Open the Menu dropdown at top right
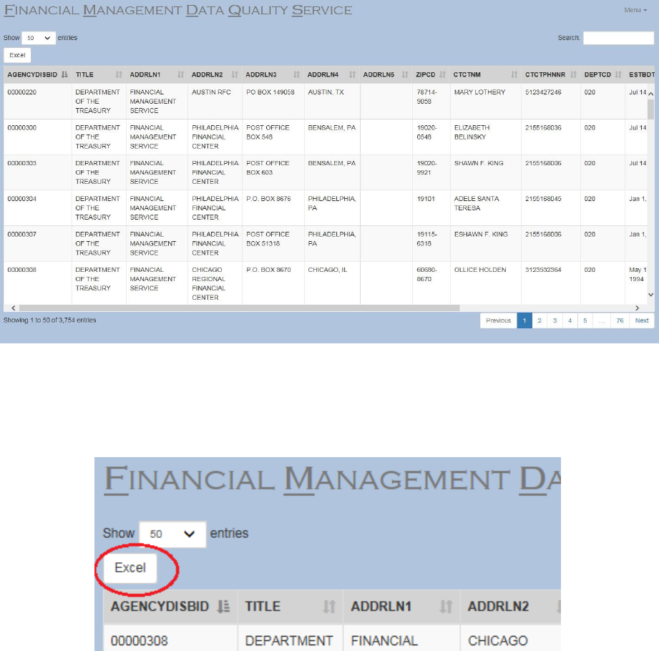This screenshot has height=651, width=659. [x=635, y=10]
